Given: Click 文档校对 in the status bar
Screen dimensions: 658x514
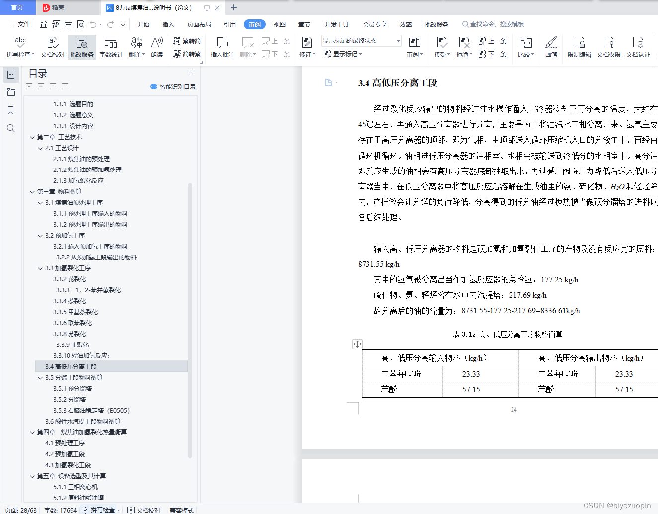Looking at the screenshot, I should point(144,510).
